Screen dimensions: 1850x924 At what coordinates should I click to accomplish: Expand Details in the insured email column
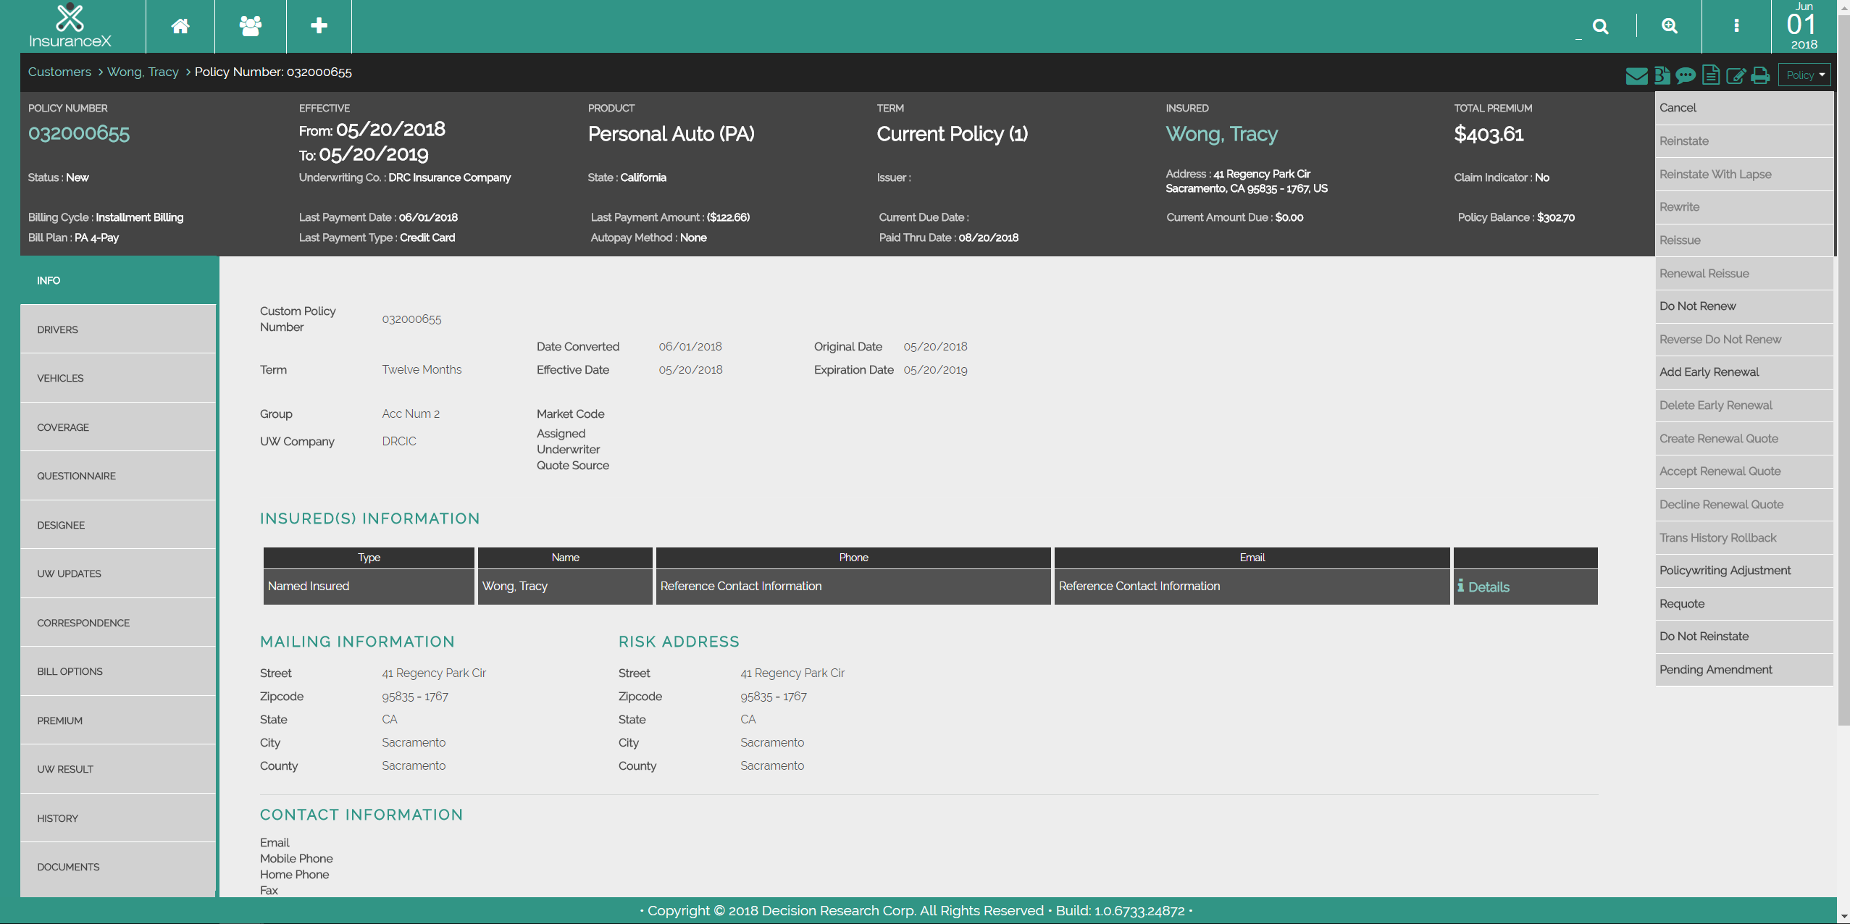(1483, 587)
